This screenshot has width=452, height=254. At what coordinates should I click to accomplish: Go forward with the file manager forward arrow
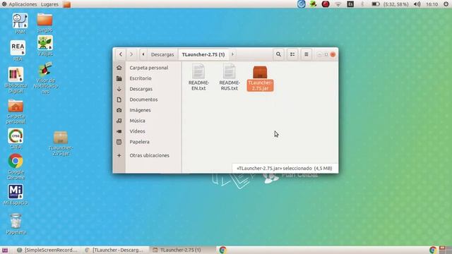coord(131,54)
